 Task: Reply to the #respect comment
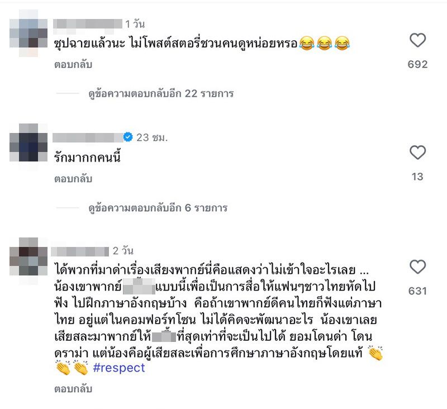pos(73,389)
